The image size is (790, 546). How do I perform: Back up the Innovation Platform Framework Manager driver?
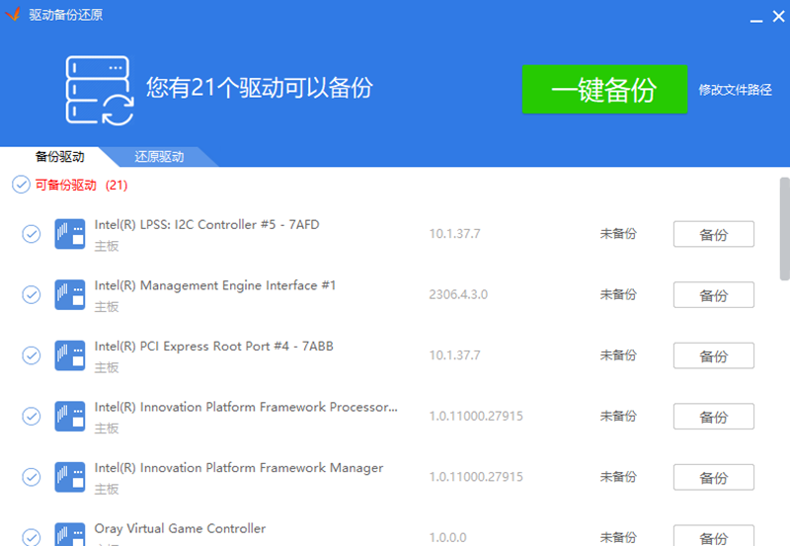click(x=713, y=478)
